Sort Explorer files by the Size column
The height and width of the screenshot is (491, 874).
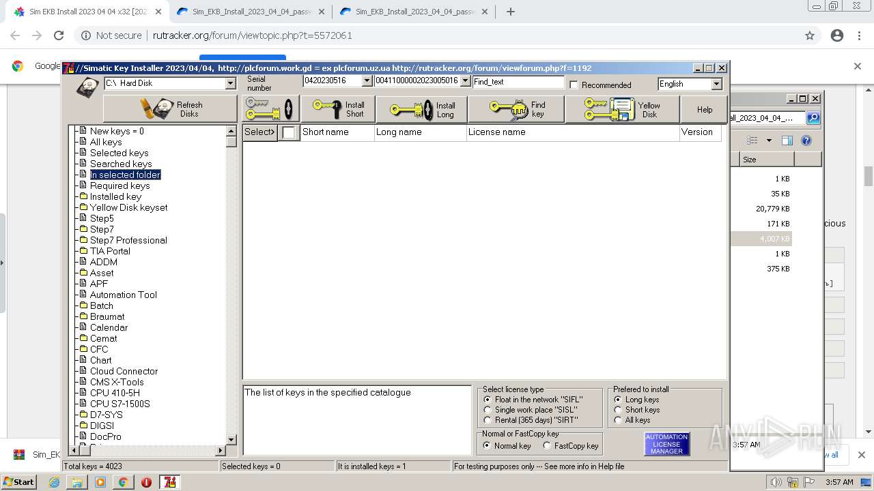coord(766,160)
